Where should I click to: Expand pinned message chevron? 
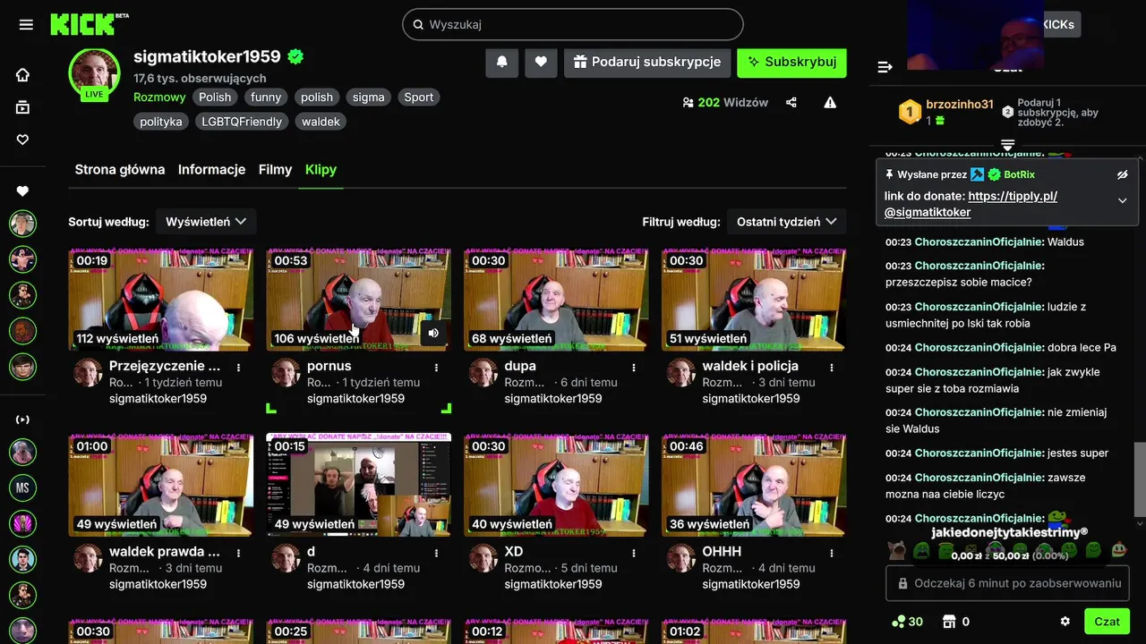1123,200
